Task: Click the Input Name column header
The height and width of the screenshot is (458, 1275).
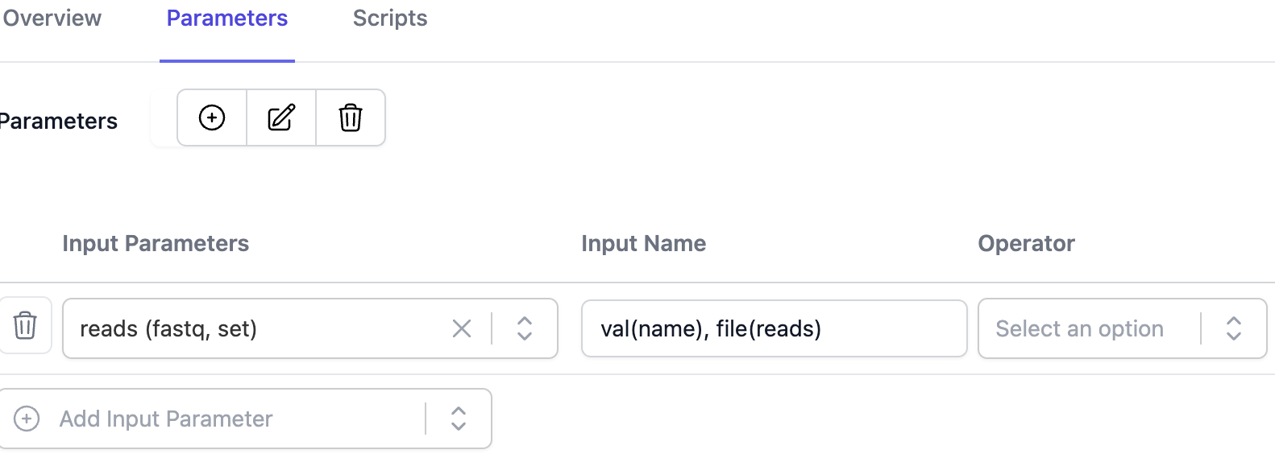Action: coord(643,243)
